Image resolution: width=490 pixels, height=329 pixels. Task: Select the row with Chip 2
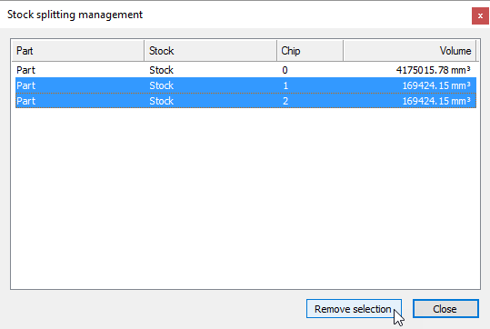click(x=246, y=101)
